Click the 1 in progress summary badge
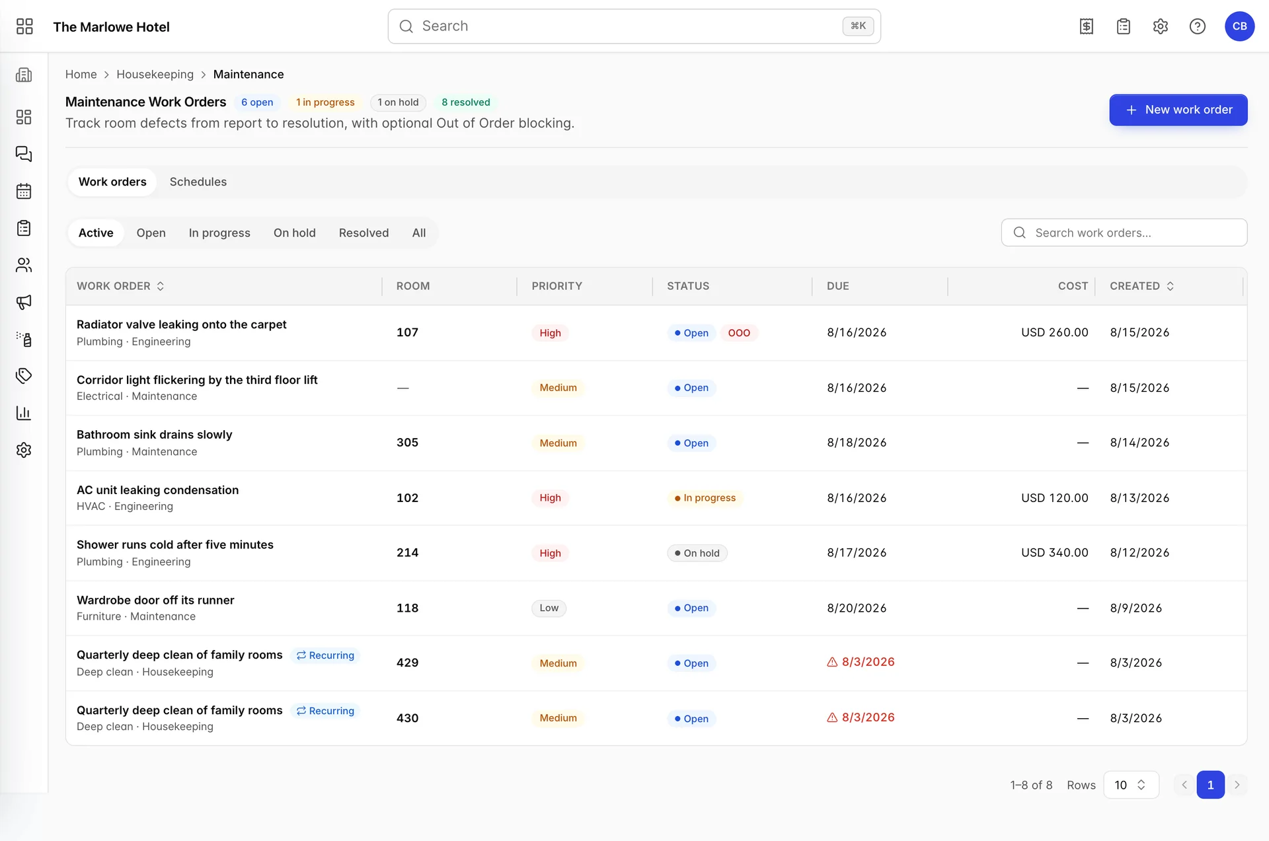 [x=325, y=102]
